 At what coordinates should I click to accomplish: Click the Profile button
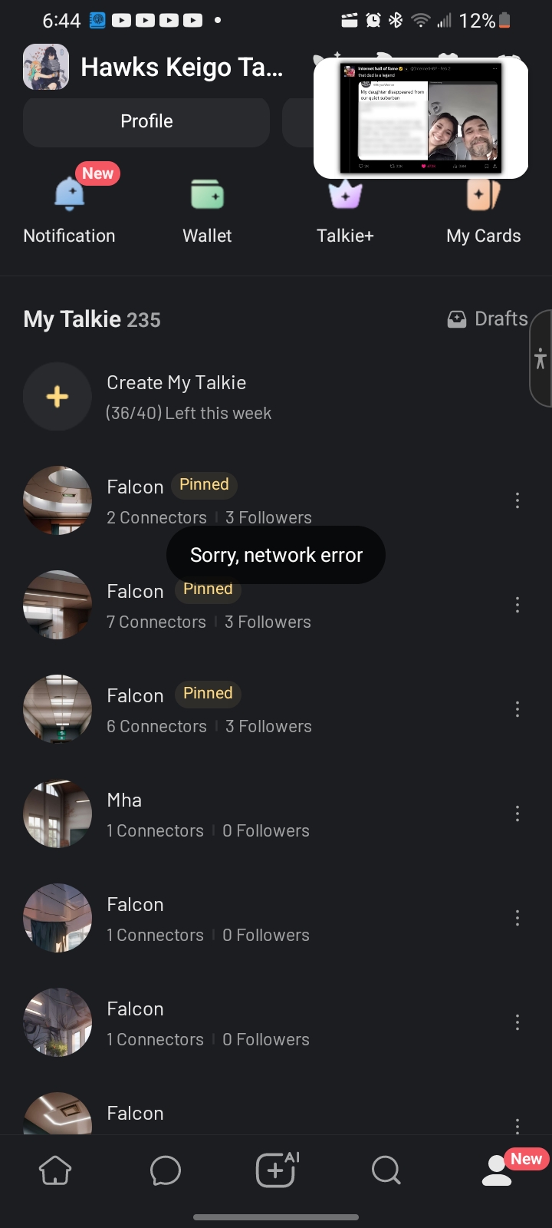pos(146,121)
